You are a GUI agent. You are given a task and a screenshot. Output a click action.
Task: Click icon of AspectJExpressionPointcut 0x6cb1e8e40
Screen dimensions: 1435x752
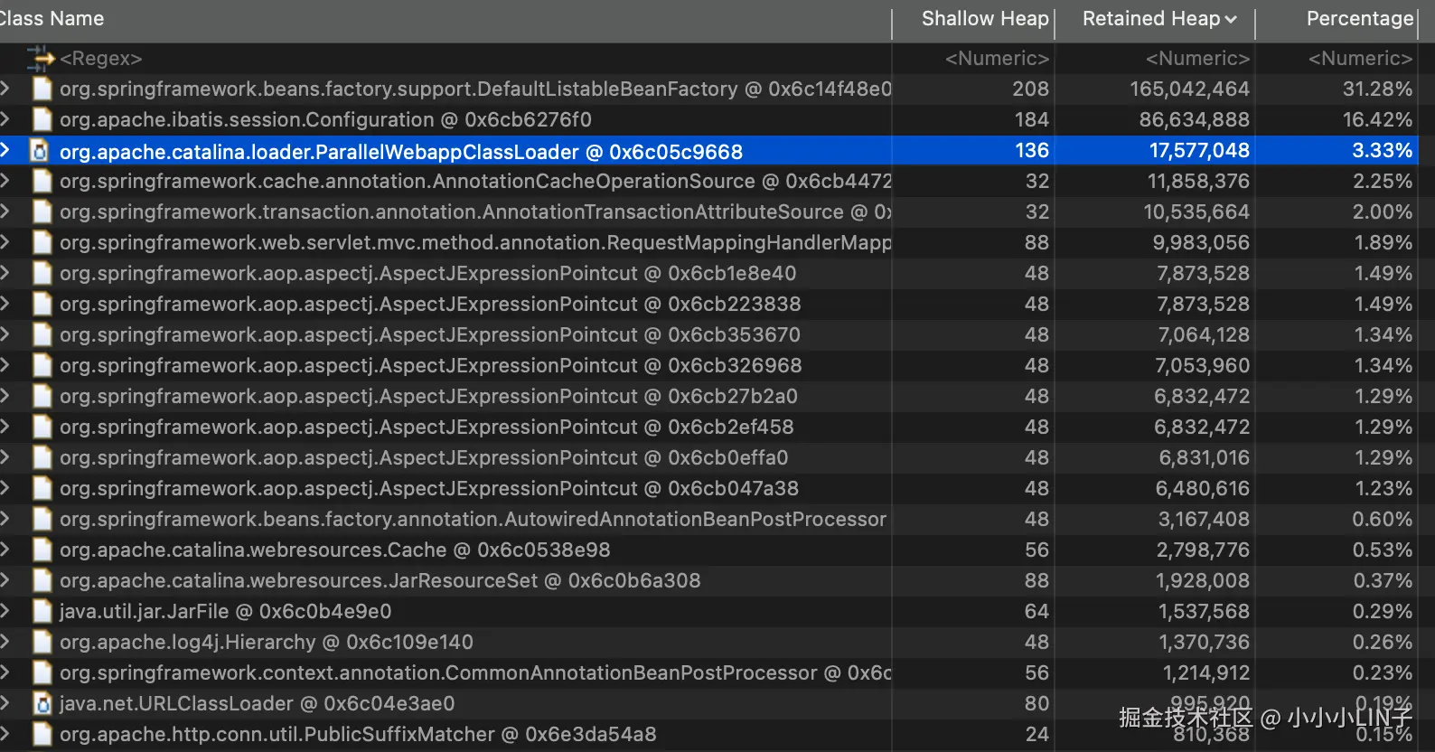[x=42, y=273]
